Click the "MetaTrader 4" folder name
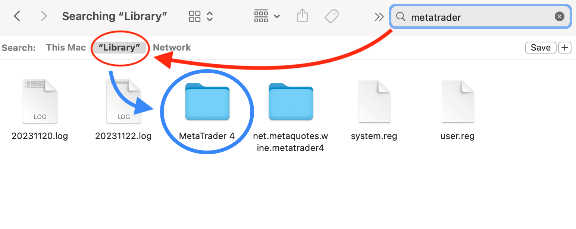The width and height of the screenshot is (576, 229). (207, 136)
